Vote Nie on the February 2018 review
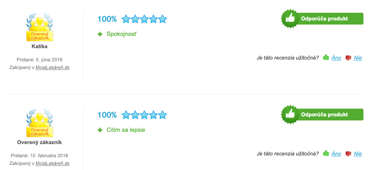 click(x=358, y=154)
